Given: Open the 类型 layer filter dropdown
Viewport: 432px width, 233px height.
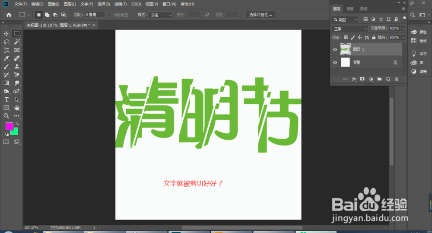Looking at the screenshot, I should click(x=345, y=19).
